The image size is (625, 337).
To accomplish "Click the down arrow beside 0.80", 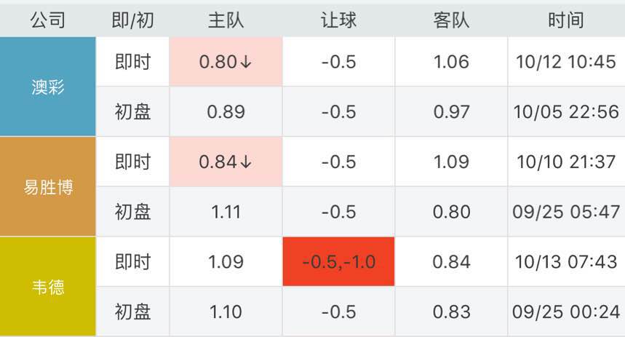I will pos(246,62).
